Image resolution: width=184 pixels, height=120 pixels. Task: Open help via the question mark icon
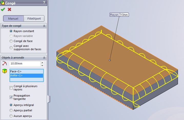(44, 3)
